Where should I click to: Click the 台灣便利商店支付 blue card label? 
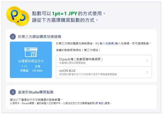(x=31, y=61)
